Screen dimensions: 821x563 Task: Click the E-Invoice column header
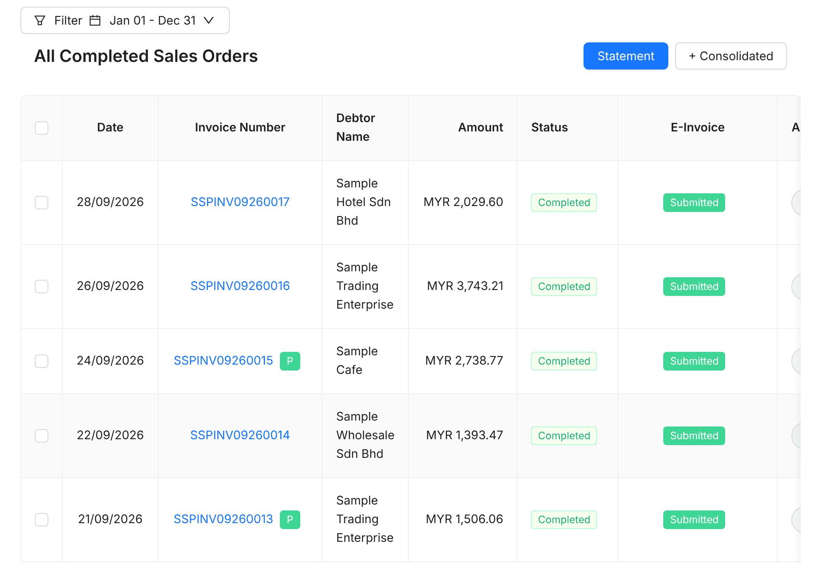[698, 127]
